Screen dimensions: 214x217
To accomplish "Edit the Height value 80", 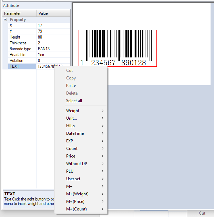I will [53, 37].
